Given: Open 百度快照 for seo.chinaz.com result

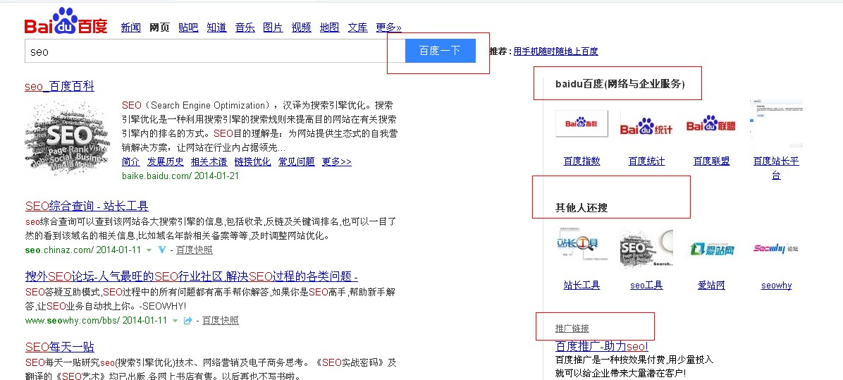Looking at the screenshot, I should pyautogui.click(x=194, y=250).
